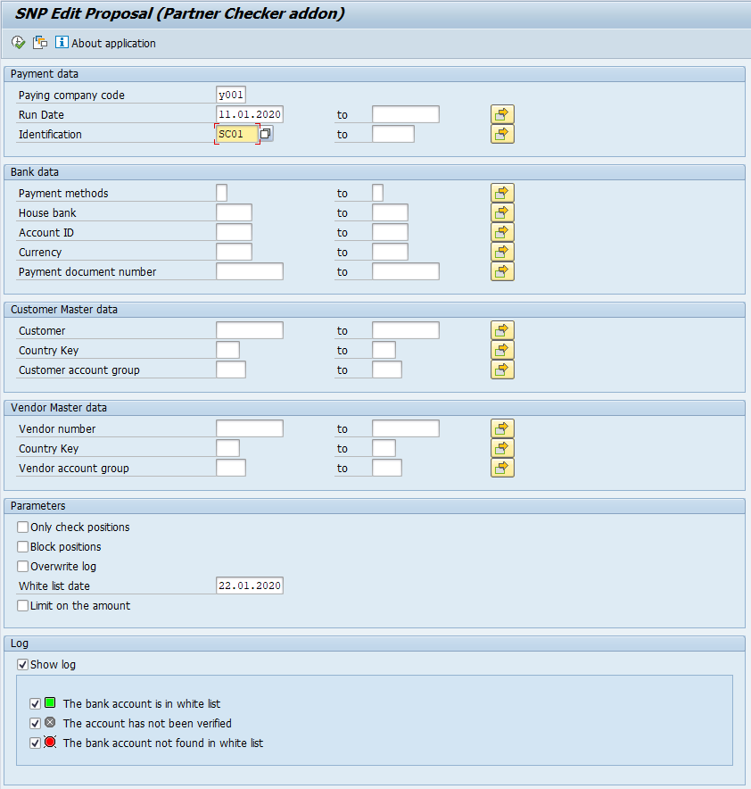751x789 pixels.
Task: Click the White list date field
Action: coord(249,586)
